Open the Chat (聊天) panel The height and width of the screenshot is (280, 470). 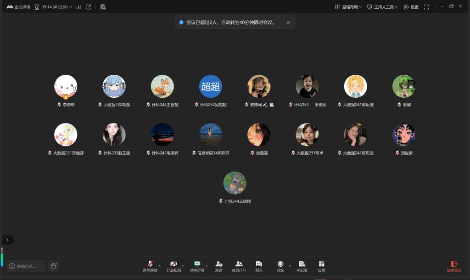point(259,266)
